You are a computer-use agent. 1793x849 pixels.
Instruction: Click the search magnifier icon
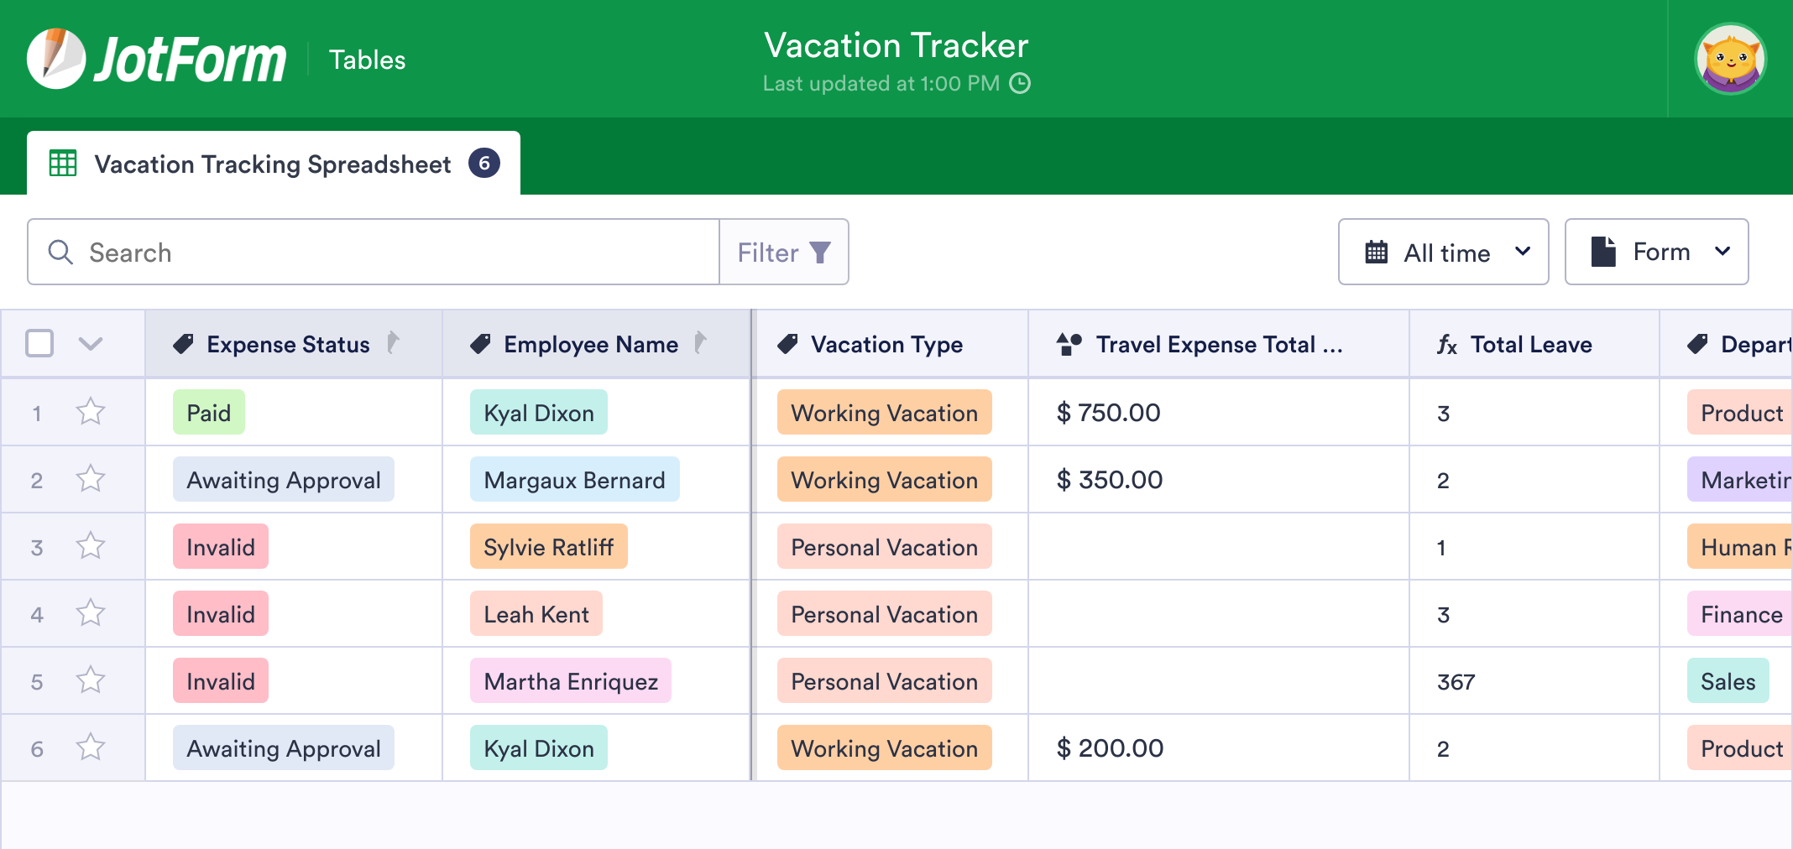pos(60,252)
